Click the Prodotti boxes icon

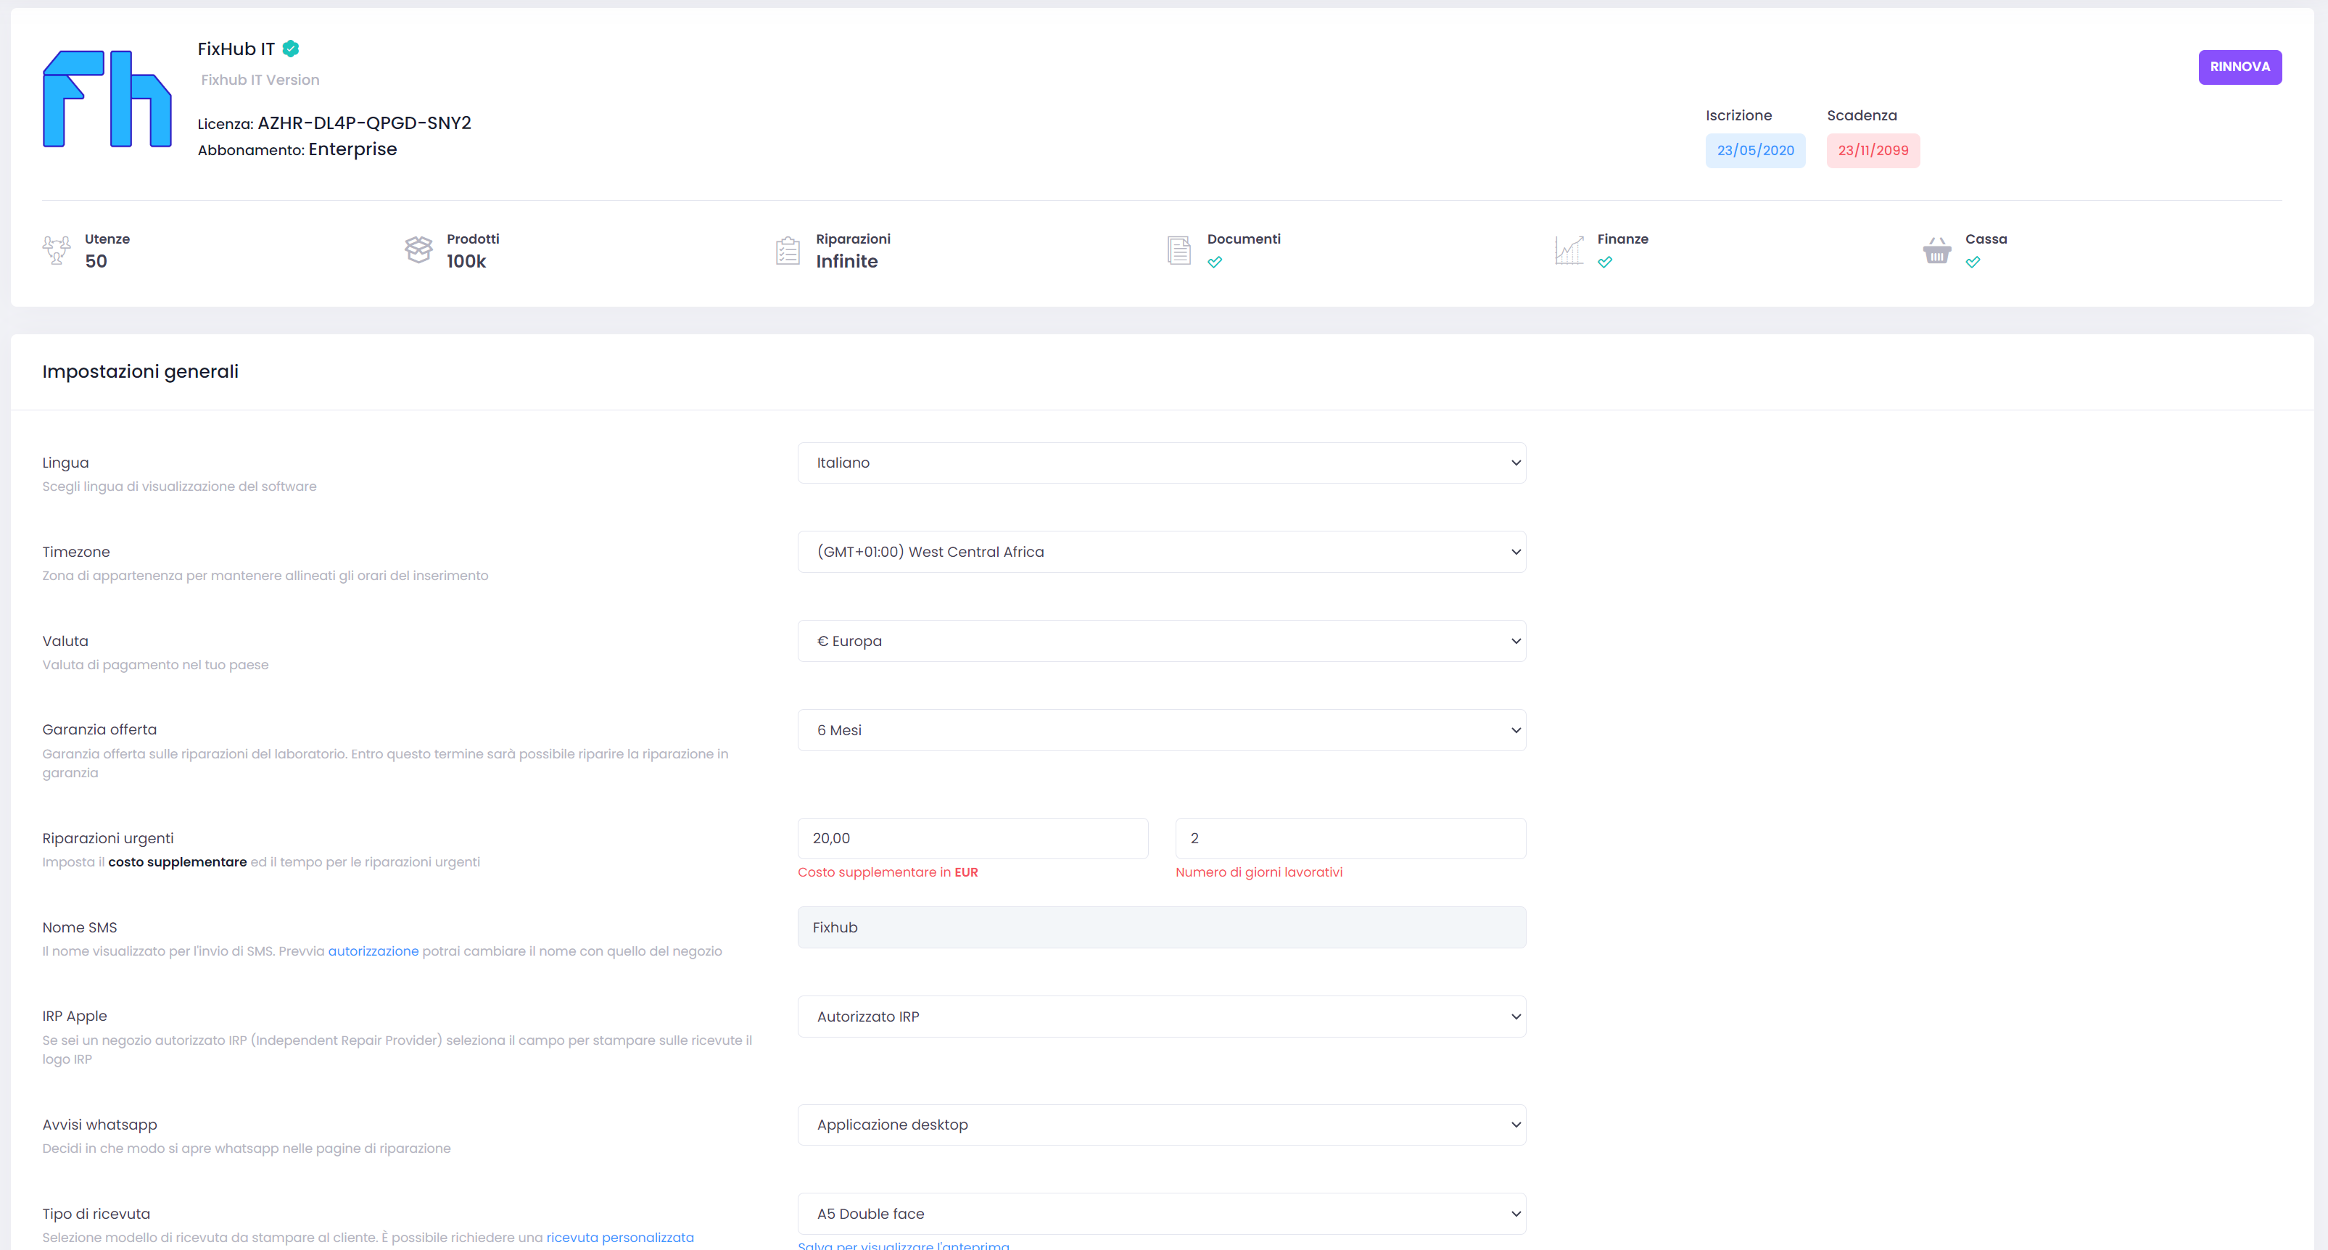click(x=418, y=249)
